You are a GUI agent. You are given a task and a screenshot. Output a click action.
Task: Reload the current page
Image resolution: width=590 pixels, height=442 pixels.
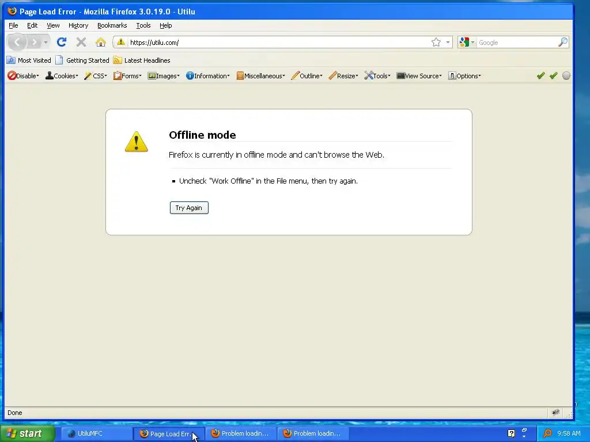[x=62, y=42]
